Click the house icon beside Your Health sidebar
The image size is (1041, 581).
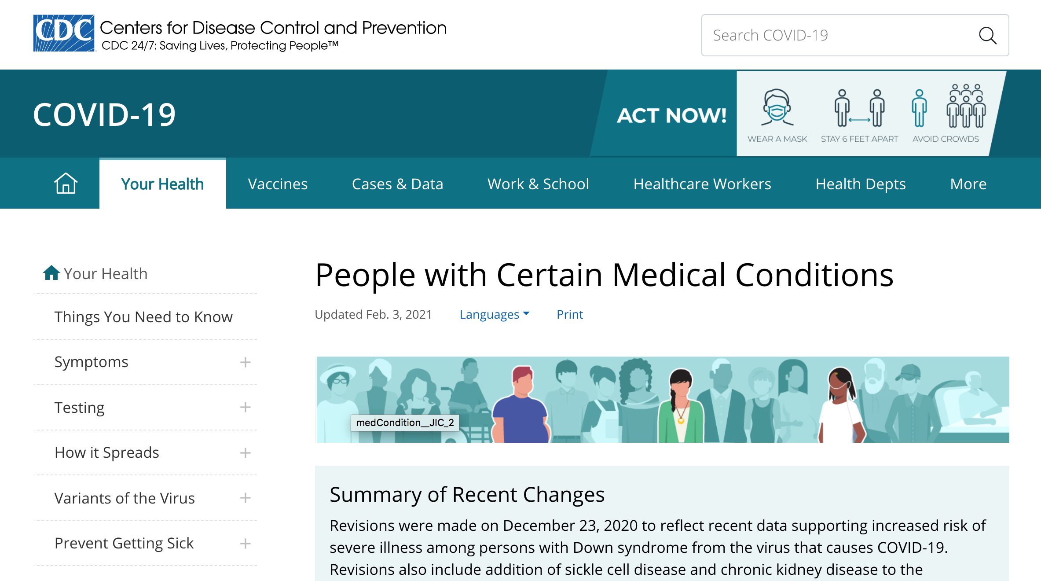51,273
